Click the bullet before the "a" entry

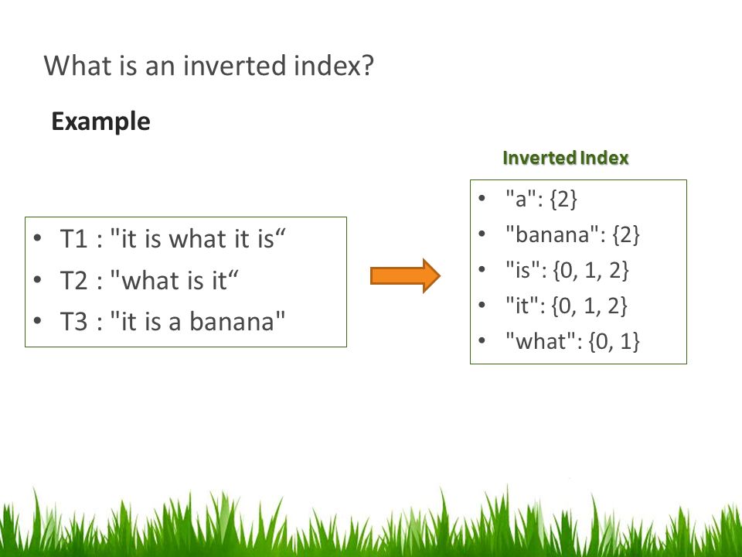(482, 198)
